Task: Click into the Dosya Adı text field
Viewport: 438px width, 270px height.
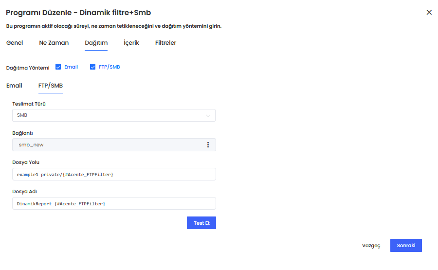Action: point(113,203)
